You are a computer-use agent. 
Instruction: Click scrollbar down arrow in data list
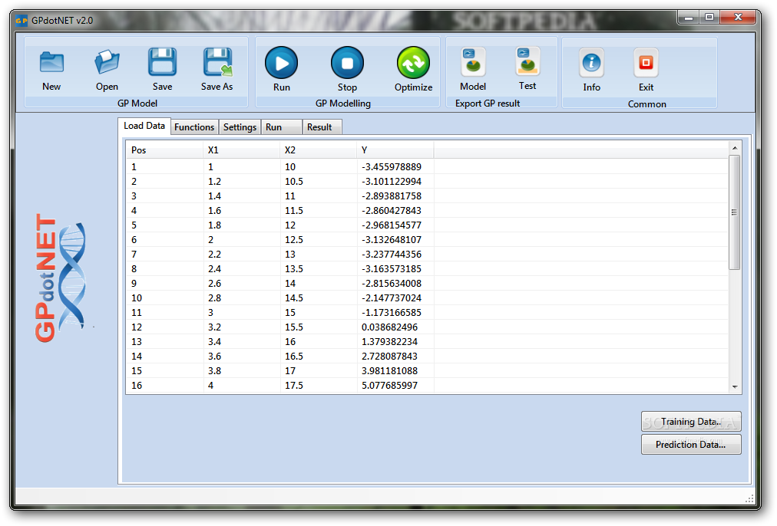point(735,387)
